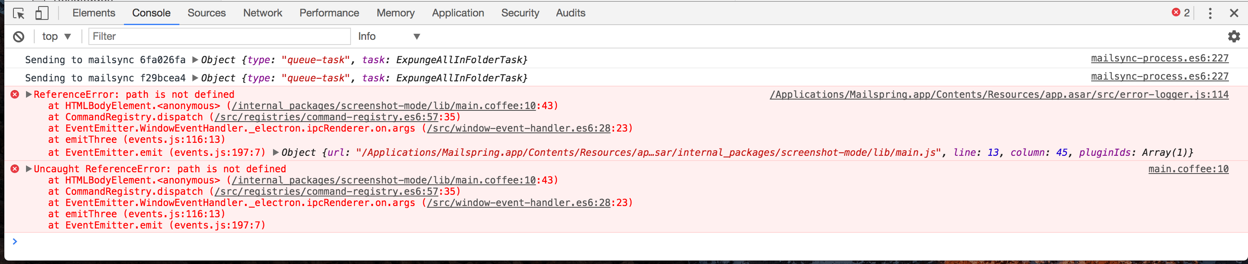1248x264 pixels.
Task: Open the Application panel
Action: click(x=457, y=13)
